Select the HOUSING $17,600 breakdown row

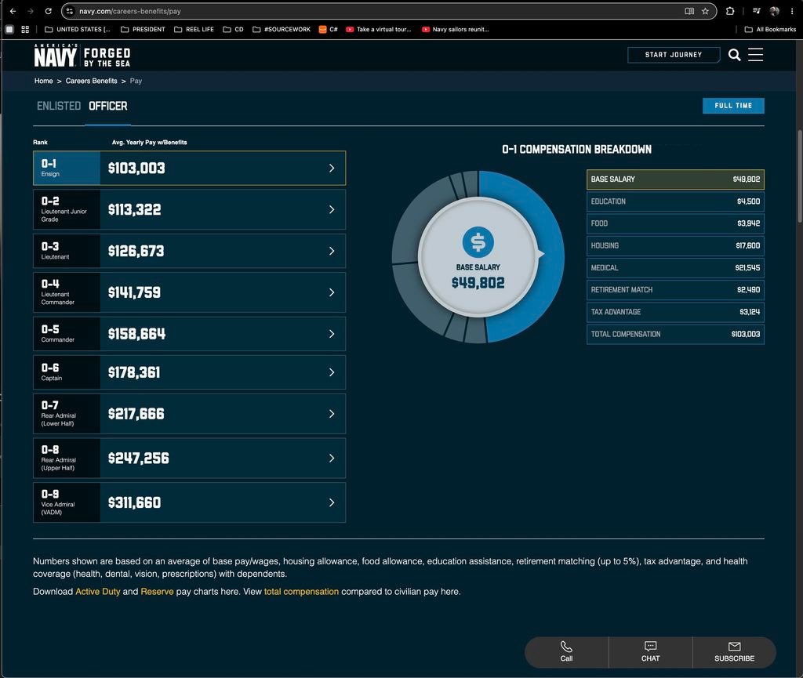coord(675,245)
